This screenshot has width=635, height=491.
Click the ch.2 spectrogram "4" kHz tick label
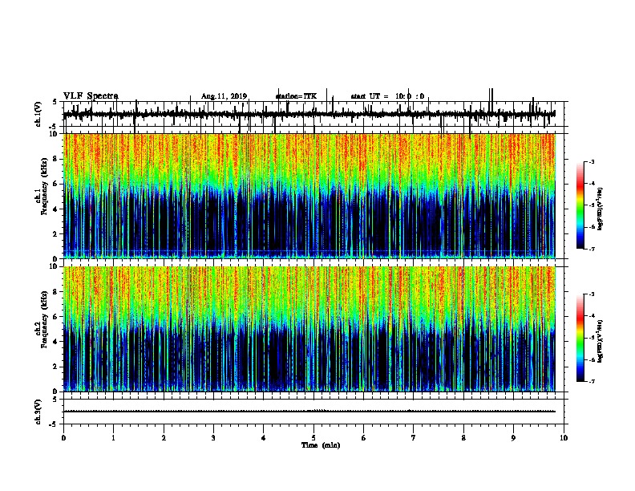(x=55, y=342)
